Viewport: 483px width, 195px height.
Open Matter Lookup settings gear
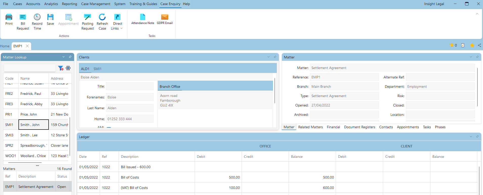(x=68, y=68)
